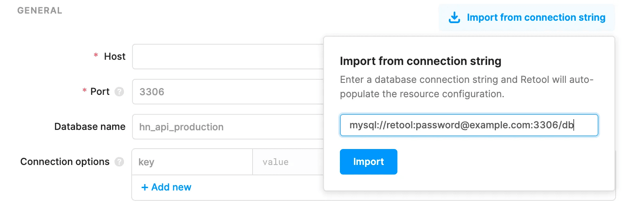Click the help icon beside Connection options
Screen dimensions: 624x208
(x=119, y=162)
